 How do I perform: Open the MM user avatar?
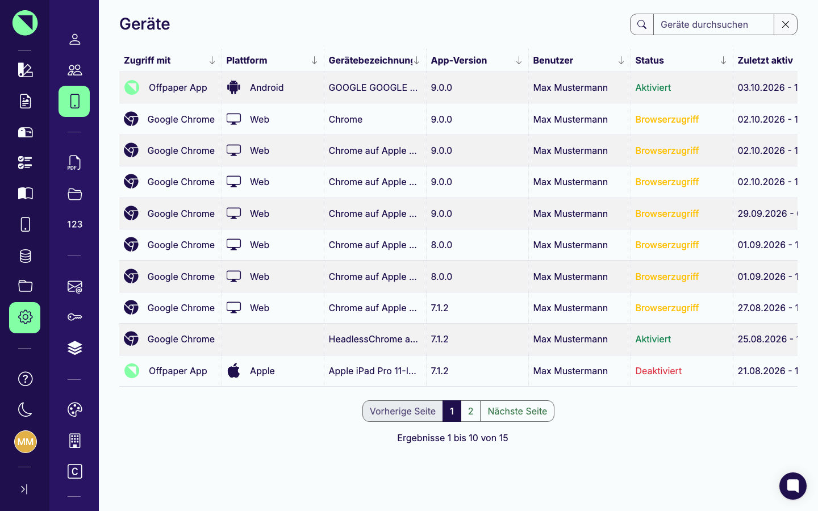click(x=25, y=442)
